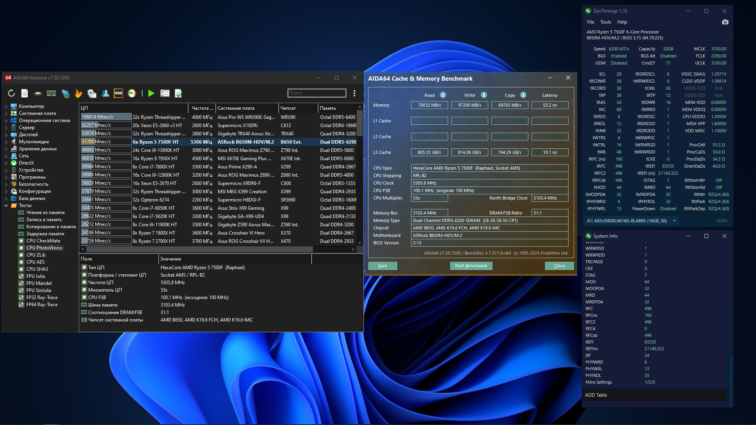Click the info icon next to Read
The width and height of the screenshot is (756, 425).
click(443, 95)
